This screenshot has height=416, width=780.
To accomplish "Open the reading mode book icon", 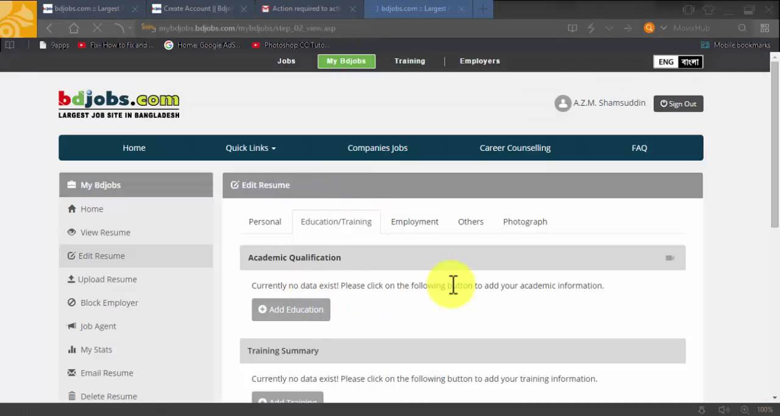I will (x=572, y=28).
